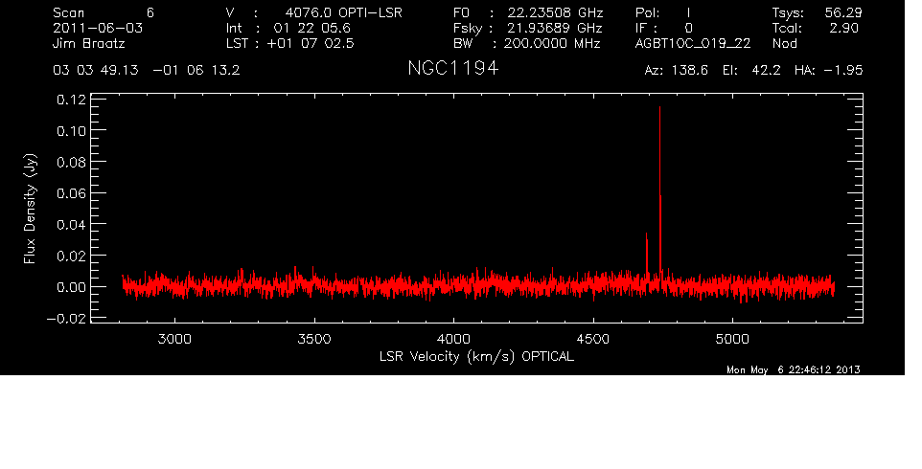Screen dimensions: 922x469
Task: Click x-axis tick label 5000
Action: 732,339
